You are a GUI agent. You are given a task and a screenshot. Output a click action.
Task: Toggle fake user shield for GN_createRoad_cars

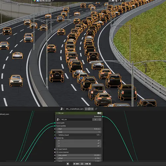86,109
